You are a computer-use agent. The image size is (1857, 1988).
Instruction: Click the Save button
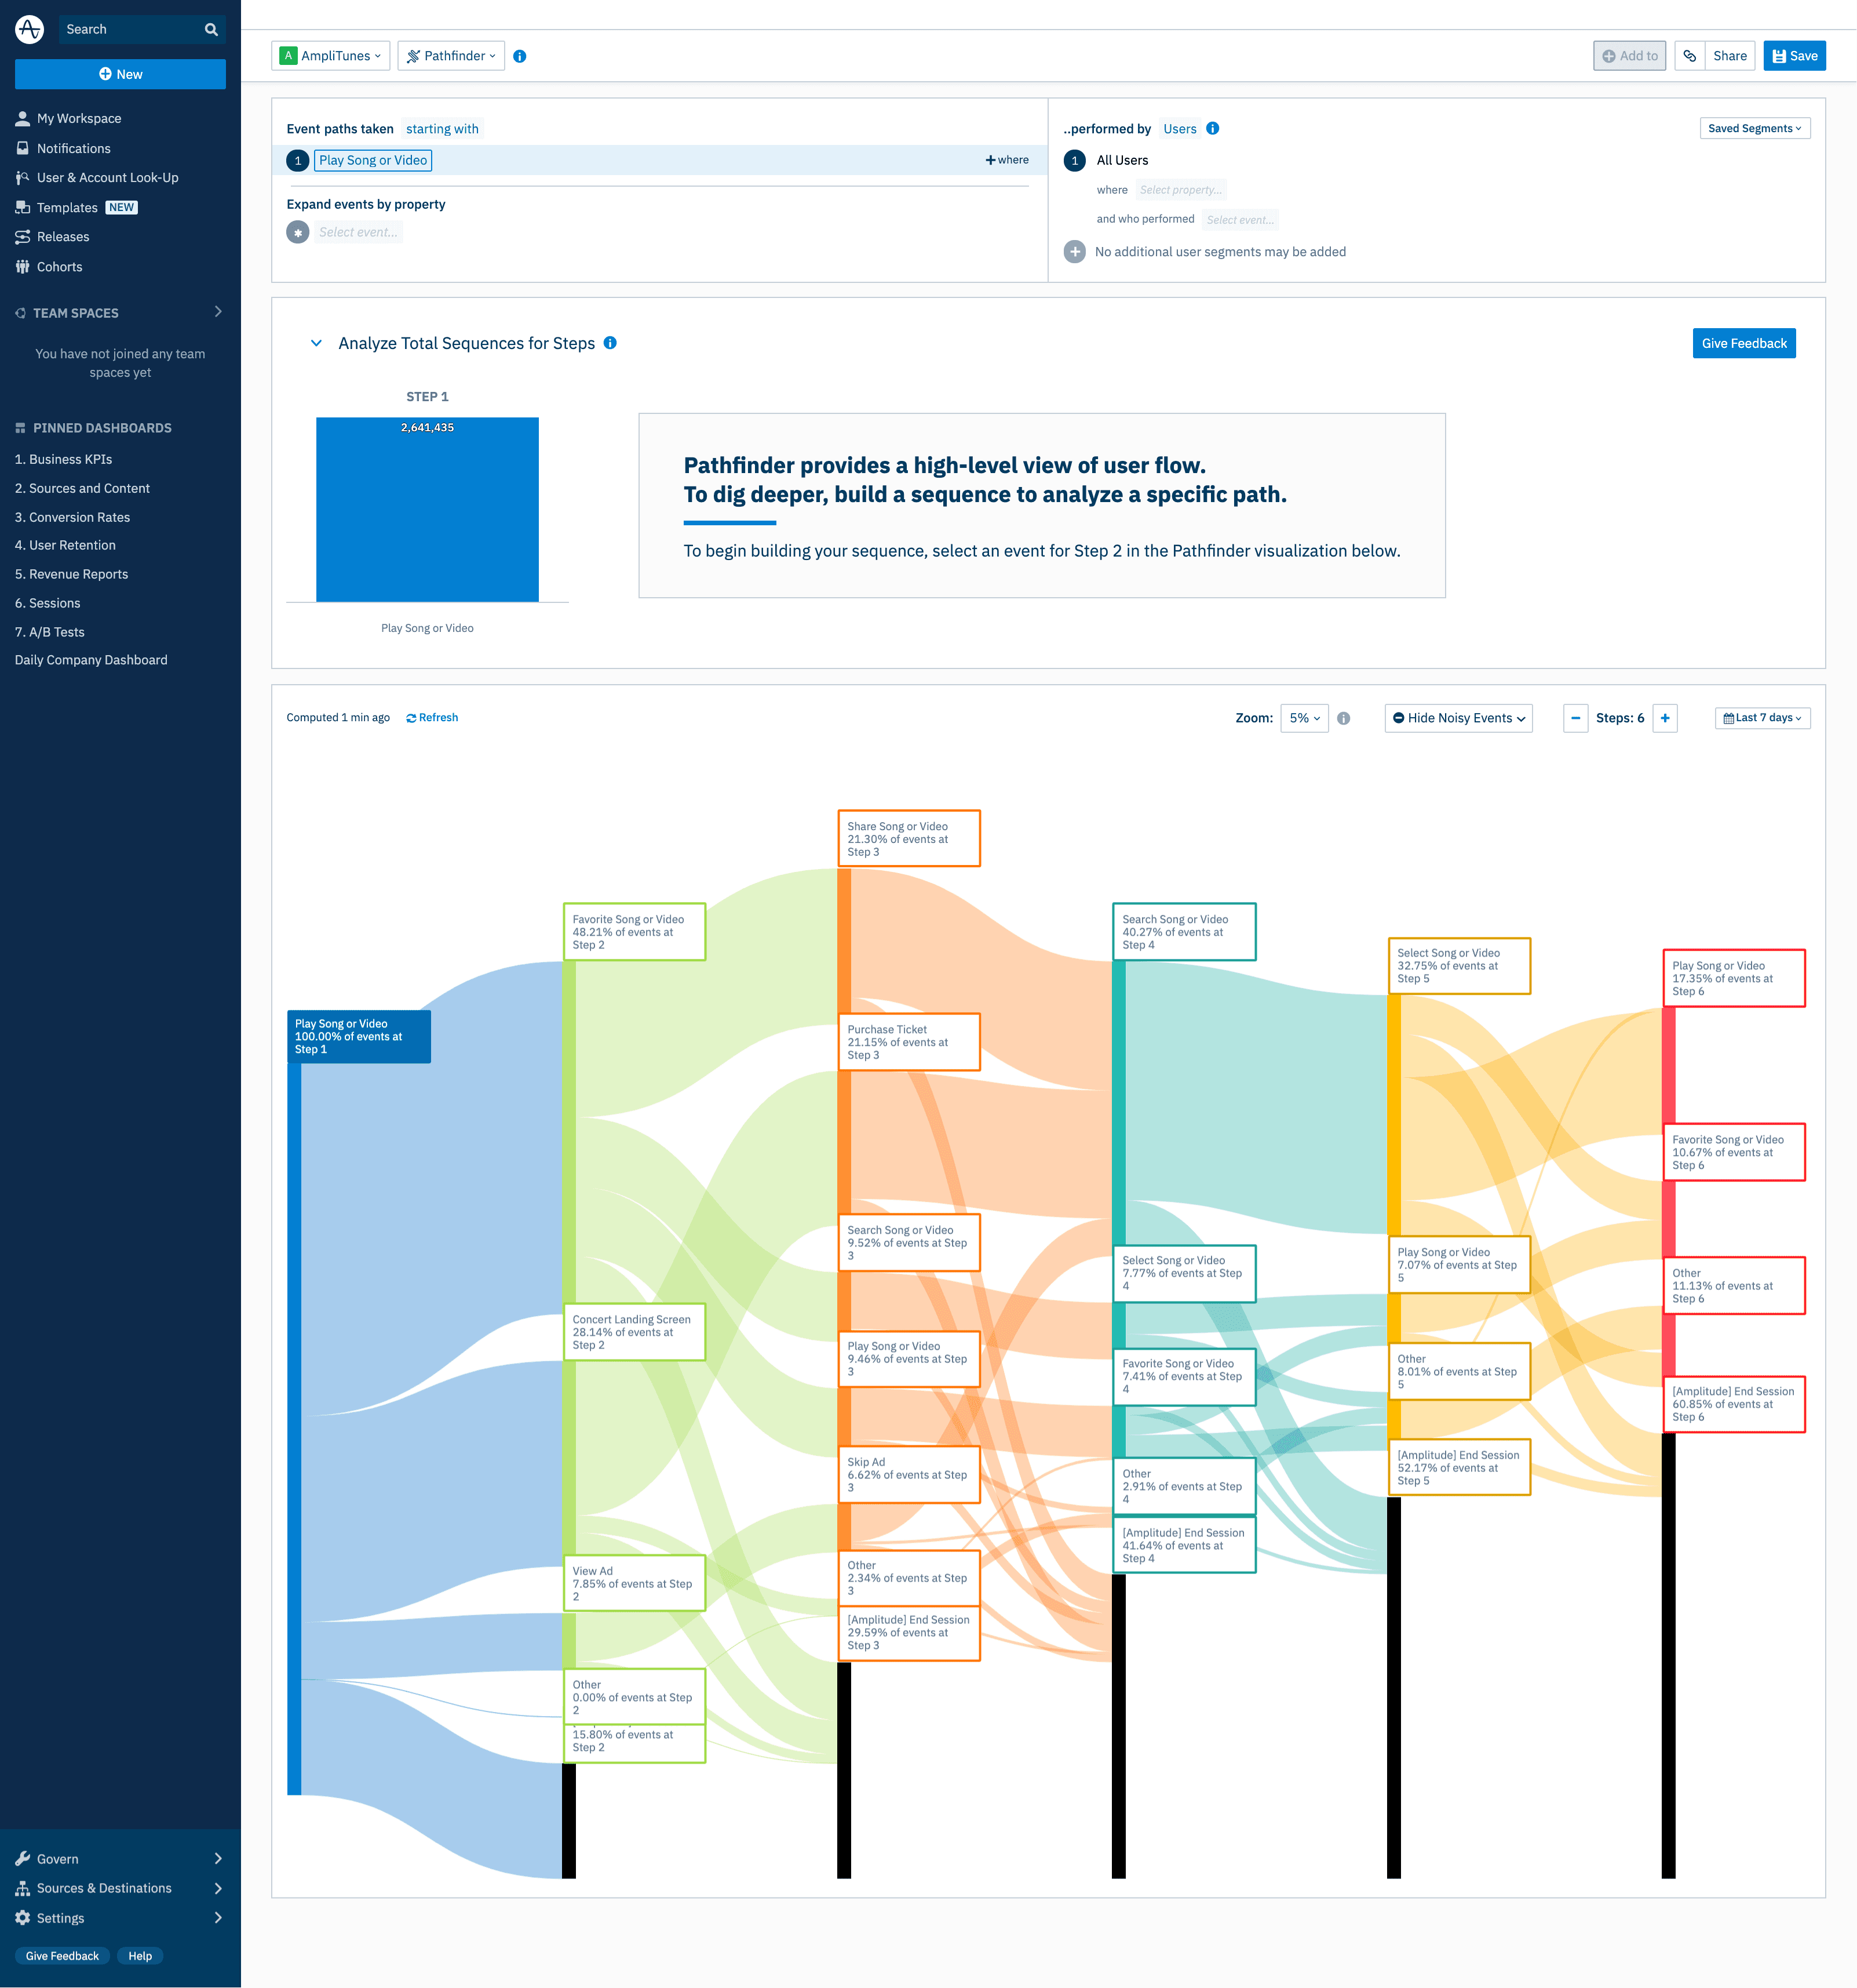click(1794, 56)
